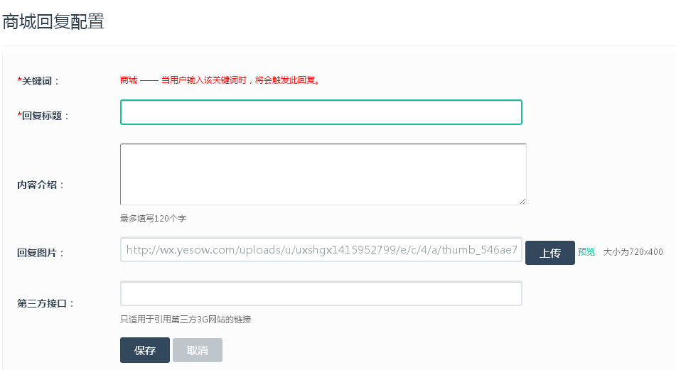Click the 回复图片 field label
The width and height of the screenshot is (676, 370).
point(41,253)
